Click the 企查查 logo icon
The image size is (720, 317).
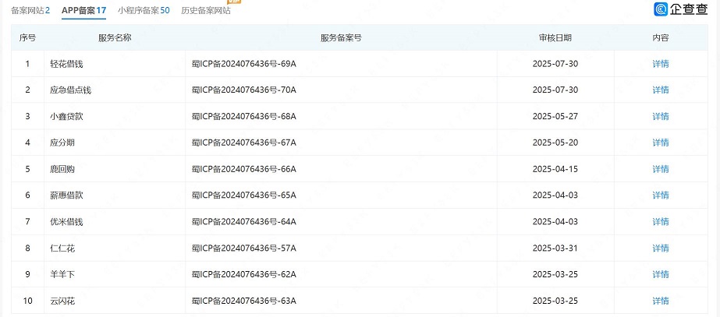tap(661, 9)
